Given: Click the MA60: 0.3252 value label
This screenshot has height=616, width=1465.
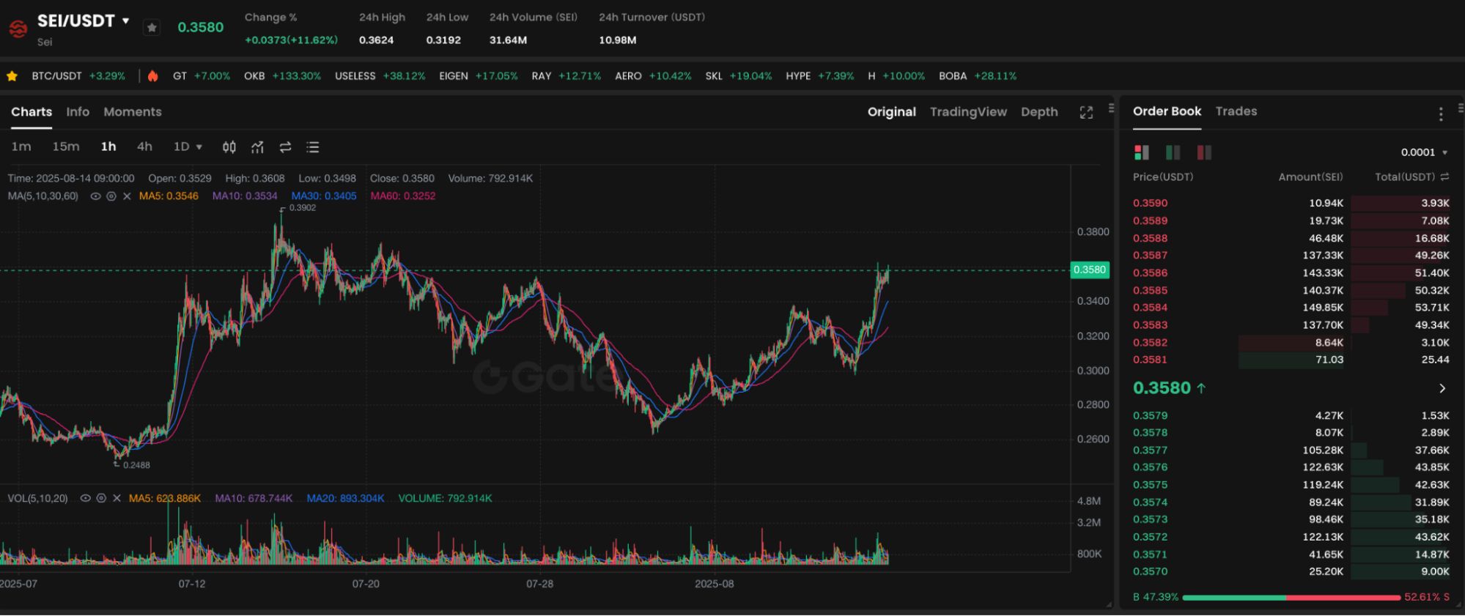Looking at the screenshot, I should pyautogui.click(x=403, y=196).
